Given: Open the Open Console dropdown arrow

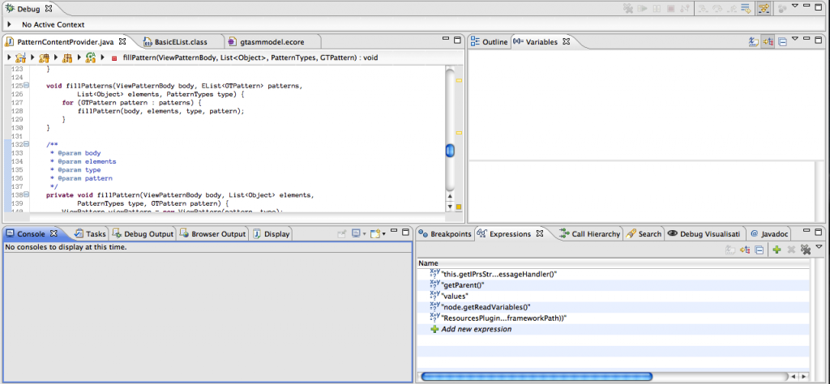Looking at the screenshot, I should click(383, 234).
